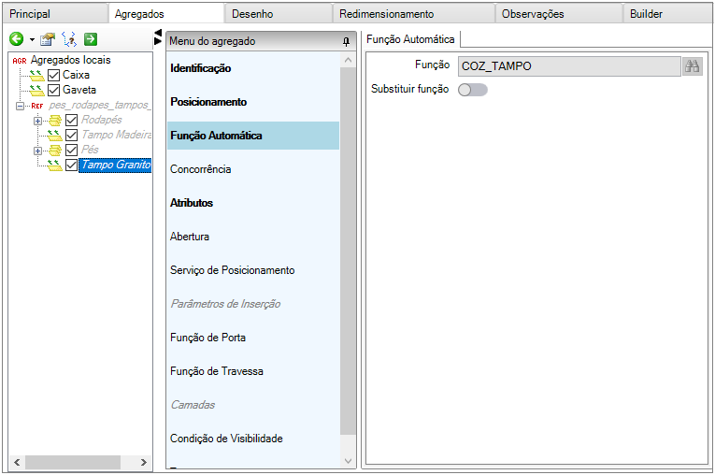Click the Função field showing COZ_TAMPO
The width and height of the screenshot is (715, 475).
tap(569, 66)
